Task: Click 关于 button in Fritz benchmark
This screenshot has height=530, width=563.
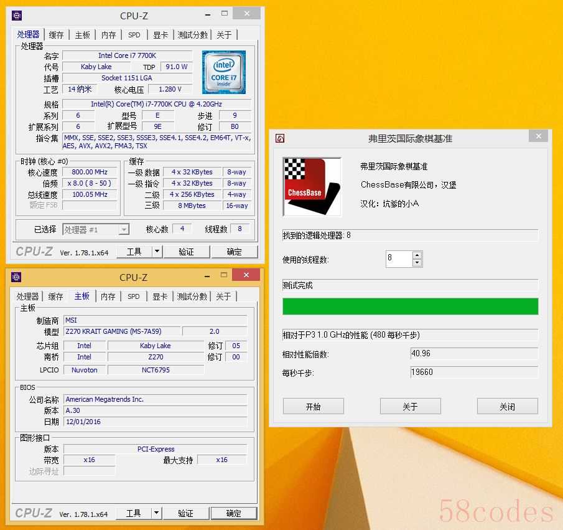Action: (410, 406)
